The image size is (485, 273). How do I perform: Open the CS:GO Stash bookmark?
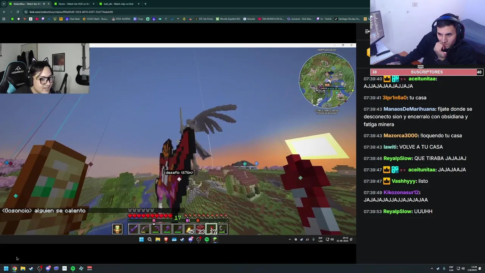click(x=96, y=19)
